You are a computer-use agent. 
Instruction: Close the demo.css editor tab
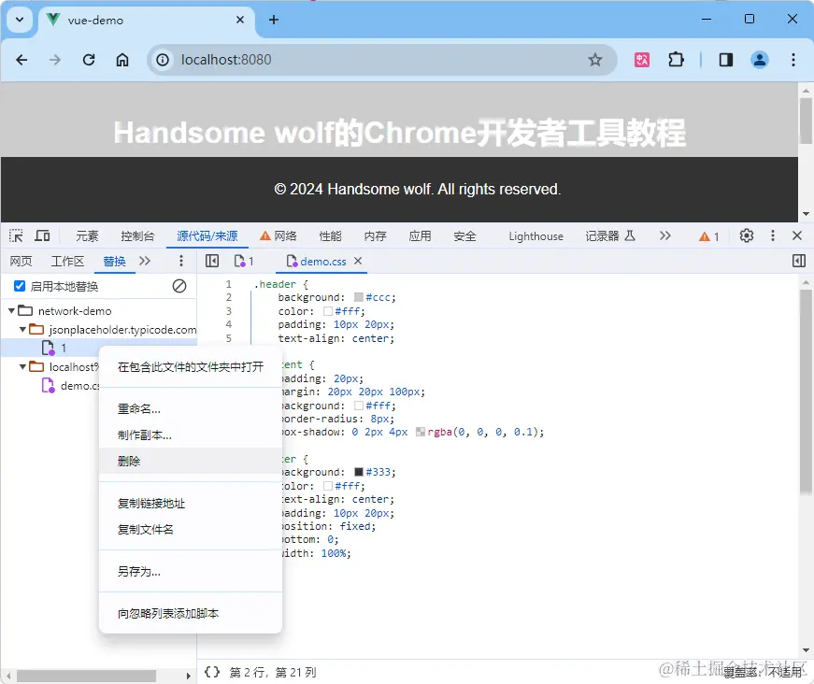pyautogui.click(x=358, y=261)
